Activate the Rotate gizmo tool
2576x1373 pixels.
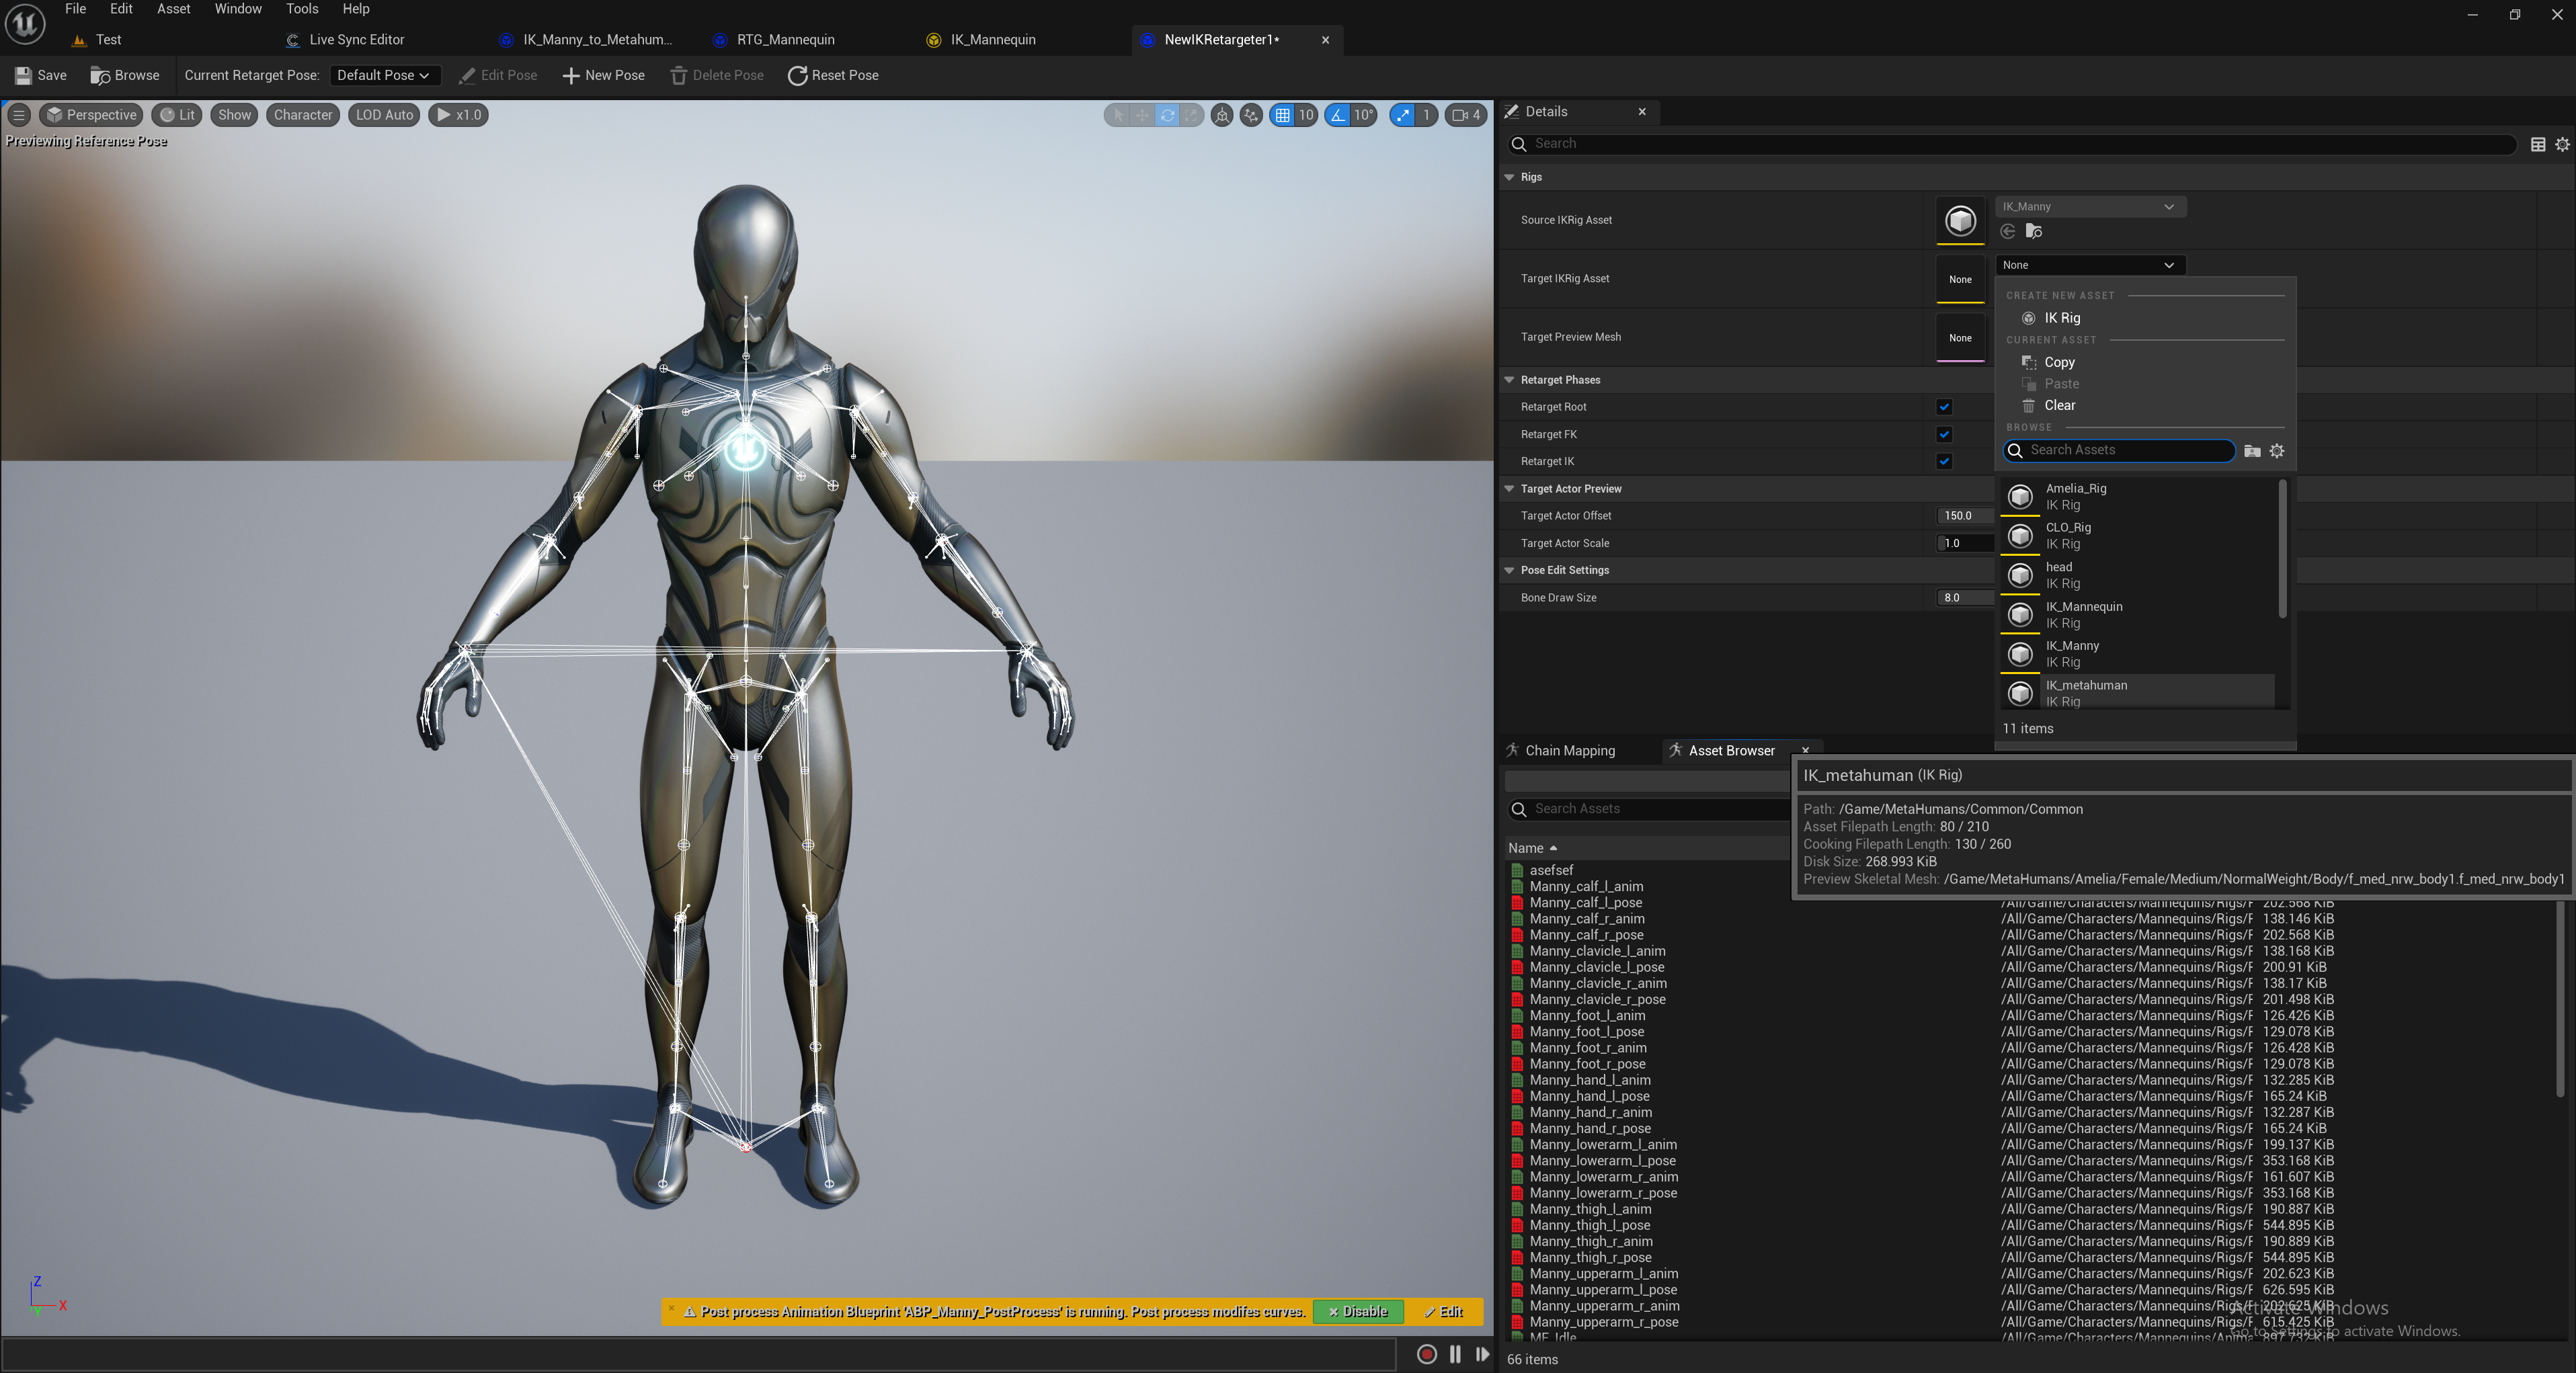(1167, 115)
